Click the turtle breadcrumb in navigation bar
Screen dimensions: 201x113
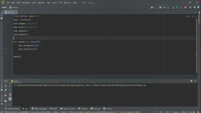pos(4,8)
